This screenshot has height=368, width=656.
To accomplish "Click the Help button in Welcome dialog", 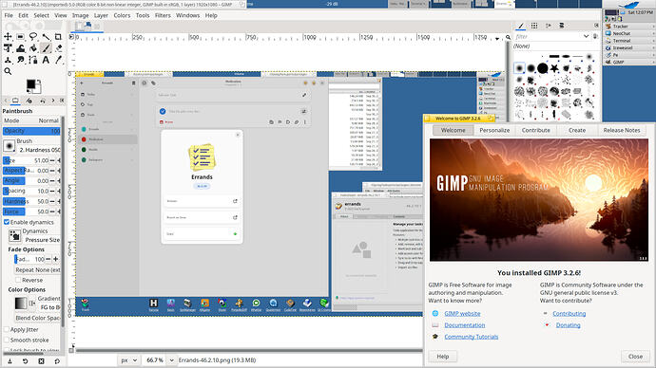I will [x=443, y=357].
